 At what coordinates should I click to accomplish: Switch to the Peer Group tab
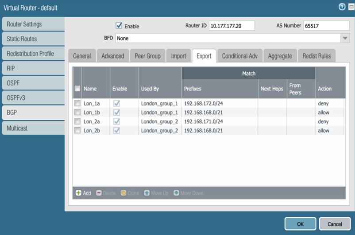click(147, 56)
